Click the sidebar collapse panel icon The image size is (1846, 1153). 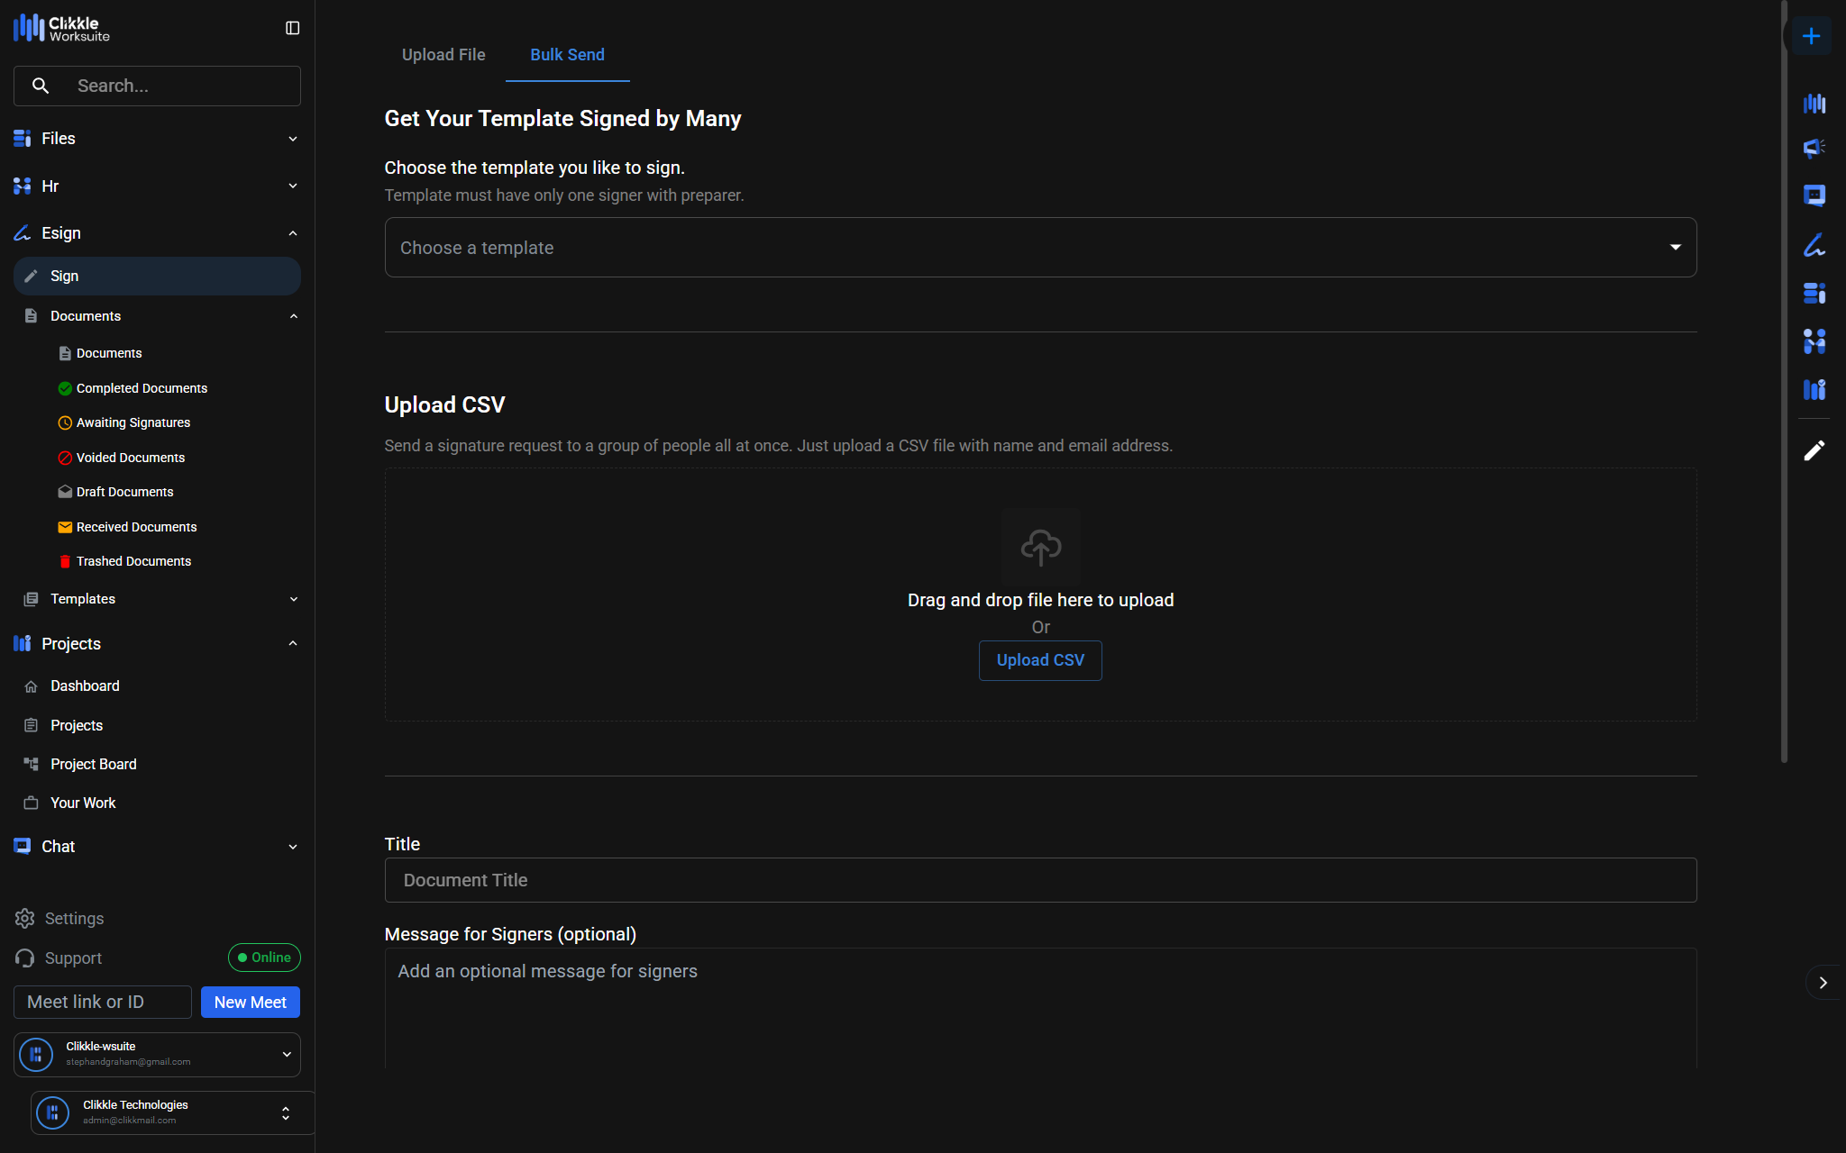[x=292, y=28]
